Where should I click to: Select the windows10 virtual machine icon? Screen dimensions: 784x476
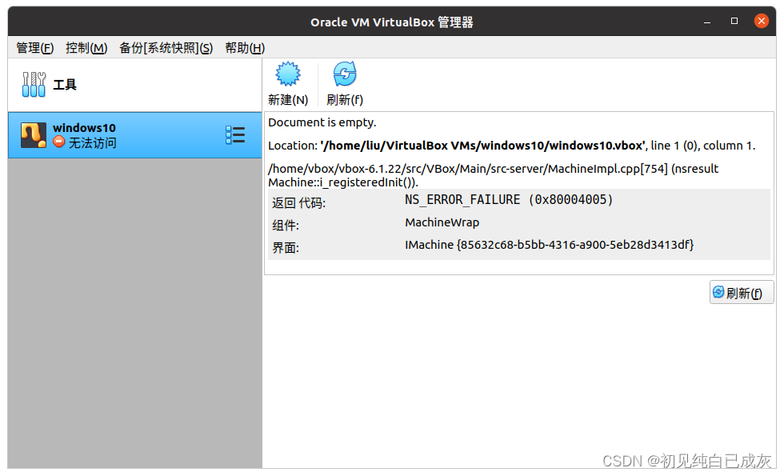[x=34, y=135]
